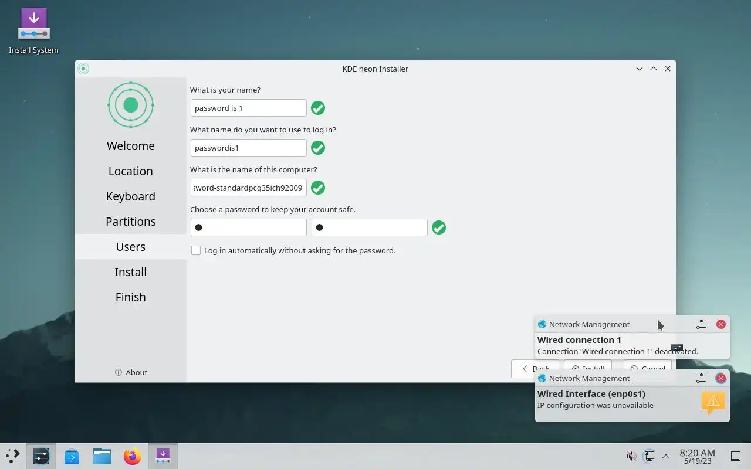Open Dolphin file manager from taskbar

coord(102,456)
